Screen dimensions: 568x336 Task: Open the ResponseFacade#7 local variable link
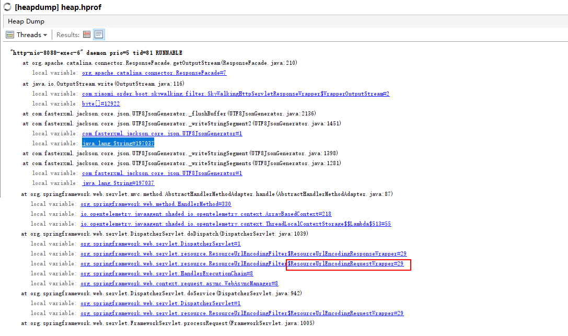154,73
